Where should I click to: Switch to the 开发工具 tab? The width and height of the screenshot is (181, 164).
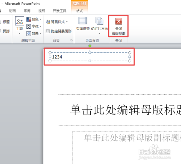tap(59, 11)
